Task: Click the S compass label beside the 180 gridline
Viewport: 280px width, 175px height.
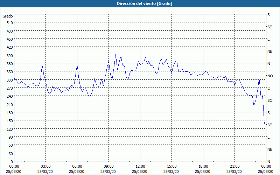Action: tap(268, 113)
